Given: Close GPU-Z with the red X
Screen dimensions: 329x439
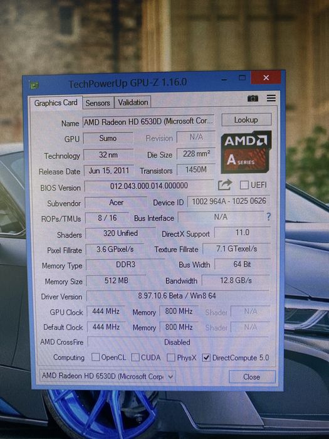Looking at the screenshot, I should point(266,78).
